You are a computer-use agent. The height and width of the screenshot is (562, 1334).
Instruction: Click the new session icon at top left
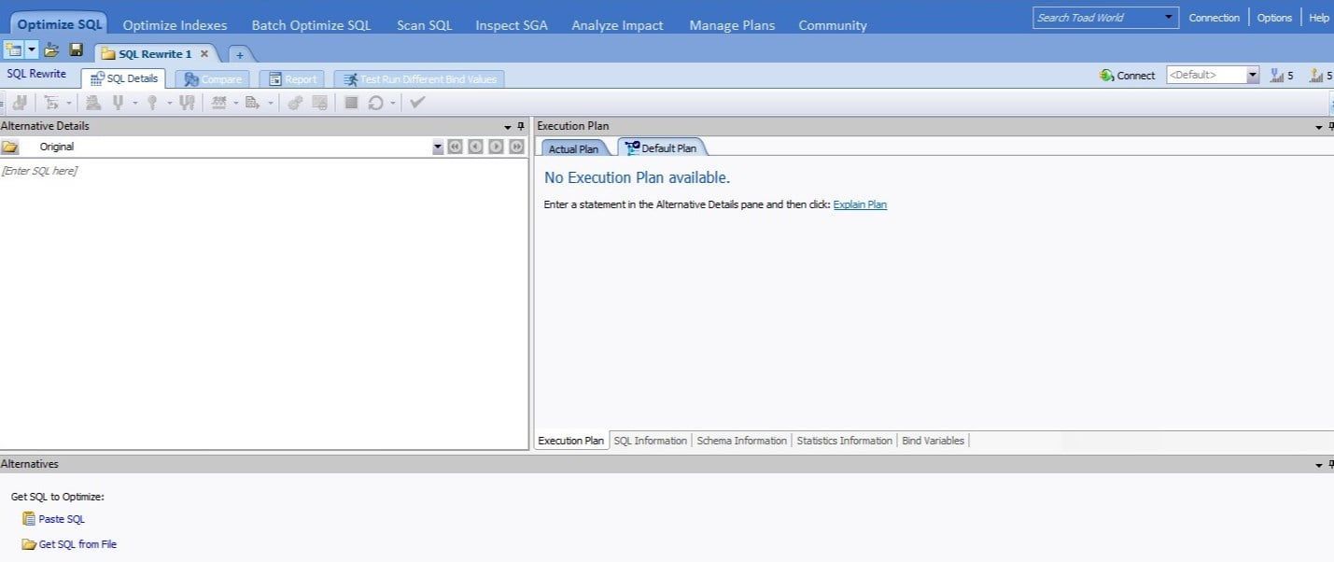click(13, 50)
